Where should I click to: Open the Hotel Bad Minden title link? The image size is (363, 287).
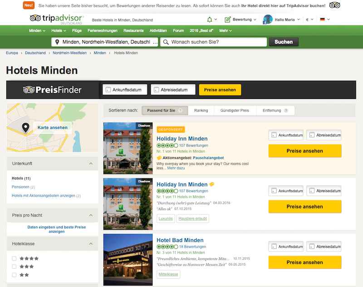(180, 240)
